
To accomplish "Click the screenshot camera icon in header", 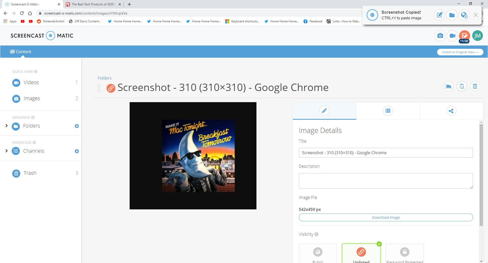I will click(x=440, y=36).
